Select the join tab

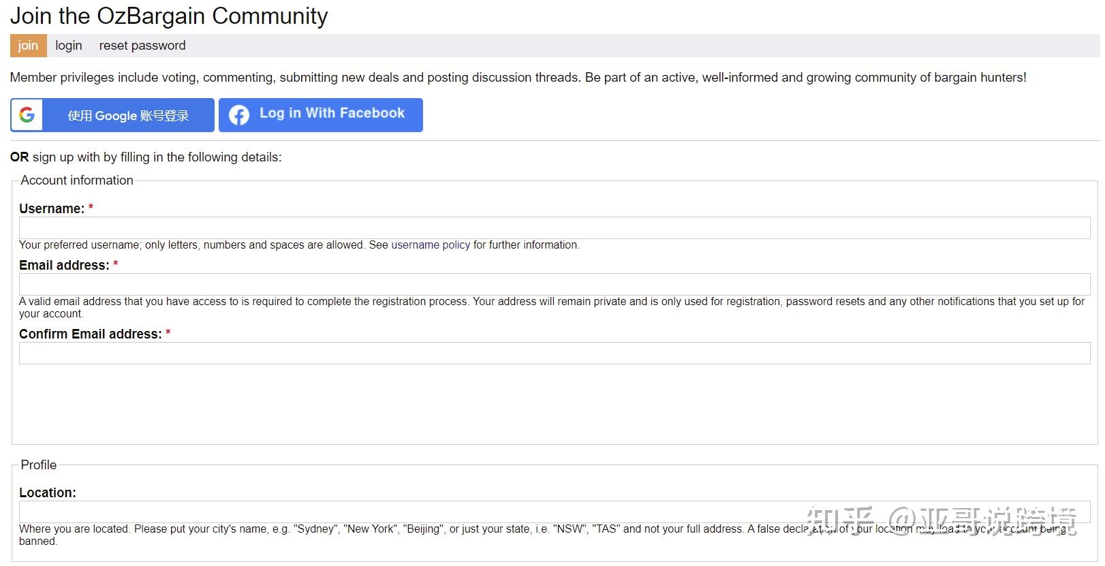[x=28, y=46]
